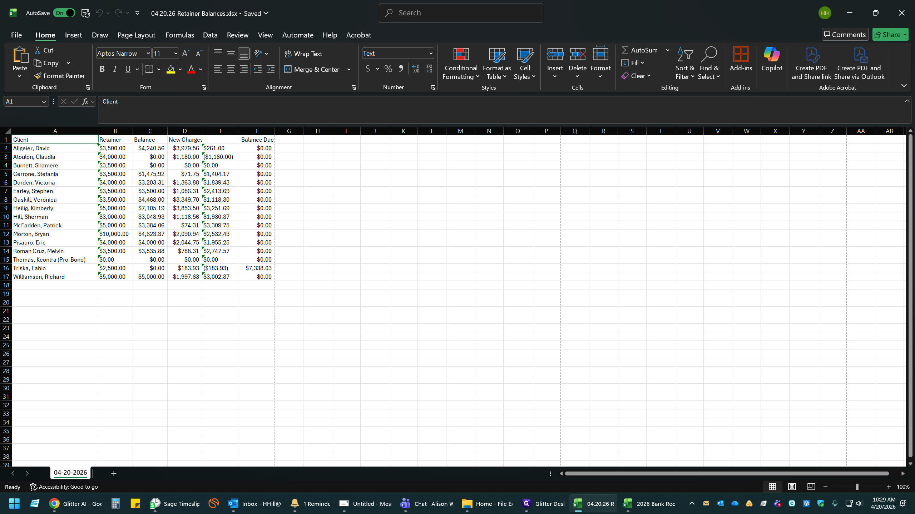
Task: Expand the Name Box dropdown arrow
Action: pos(44,102)
